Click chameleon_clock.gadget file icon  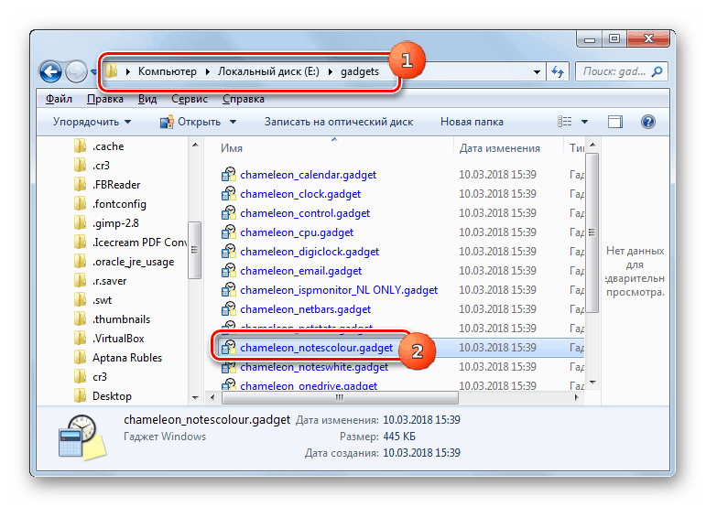[229, 194]
